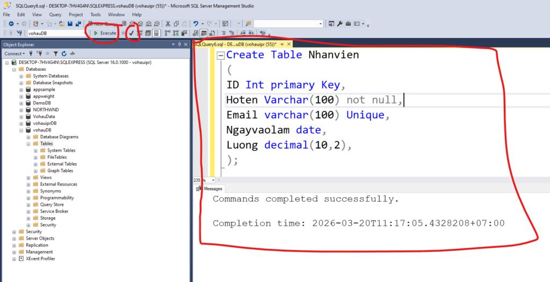Viewport: 550px width, 282px height.
Task: Open the Connect dropdown in Object Explorer
Action: tap(14, 54)
